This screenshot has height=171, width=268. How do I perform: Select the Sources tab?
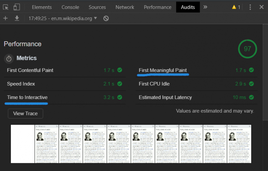coord(97,7)
